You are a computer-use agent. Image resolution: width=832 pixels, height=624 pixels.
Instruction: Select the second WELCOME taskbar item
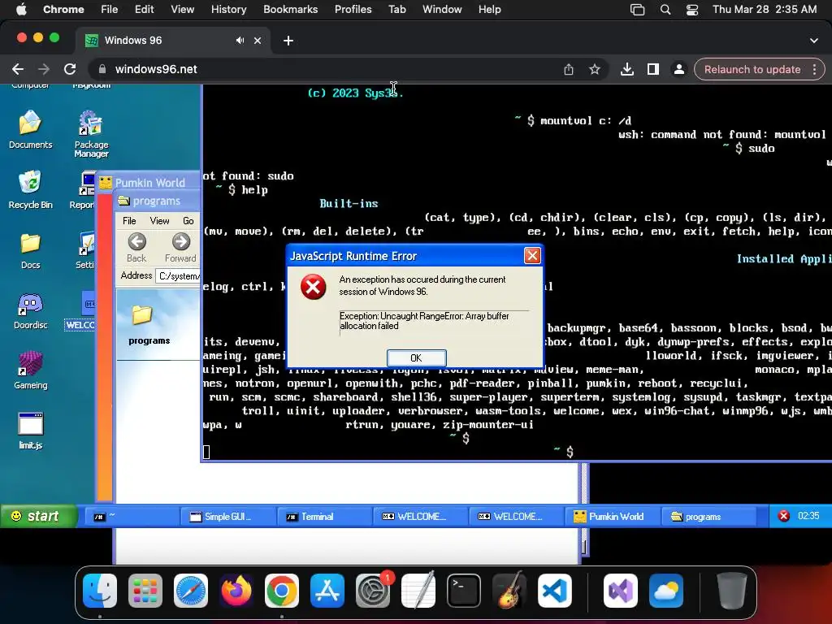(x=515, y=516)
